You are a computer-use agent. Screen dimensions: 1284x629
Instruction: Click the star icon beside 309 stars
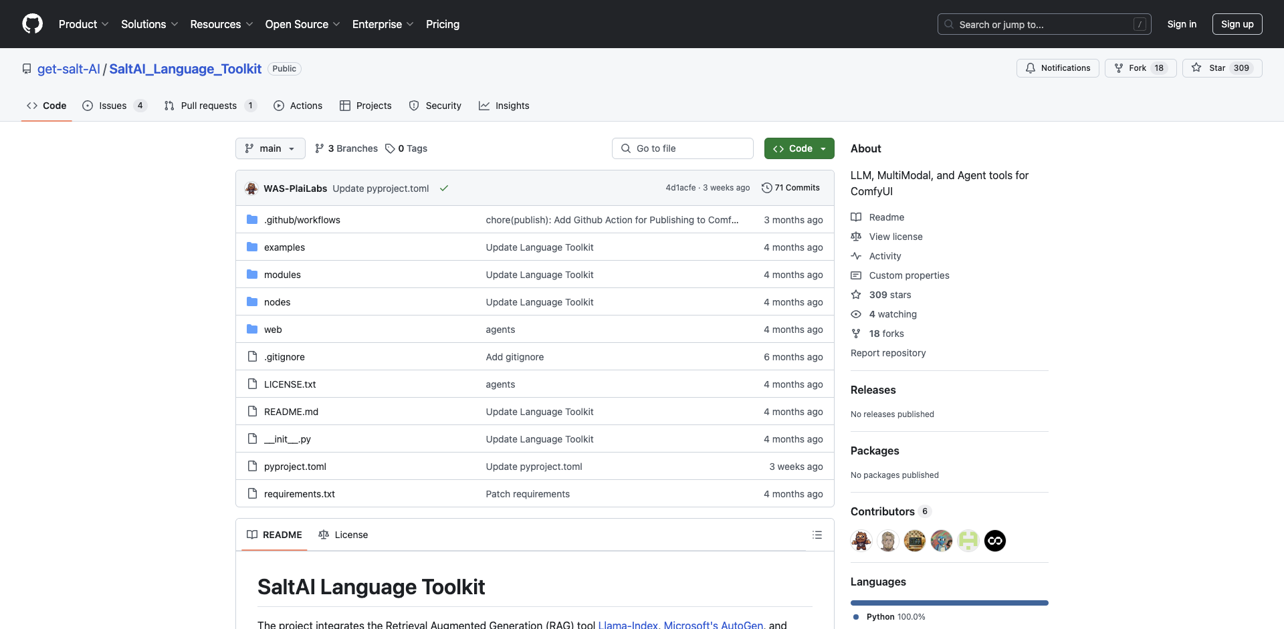(856, 295)
